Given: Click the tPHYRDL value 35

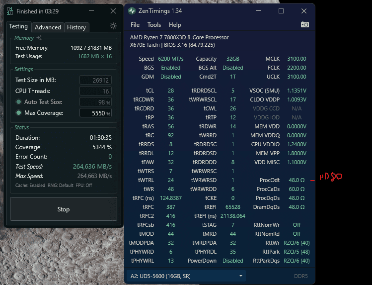Looking at the screenshot, I should click(x=233, y=252).
